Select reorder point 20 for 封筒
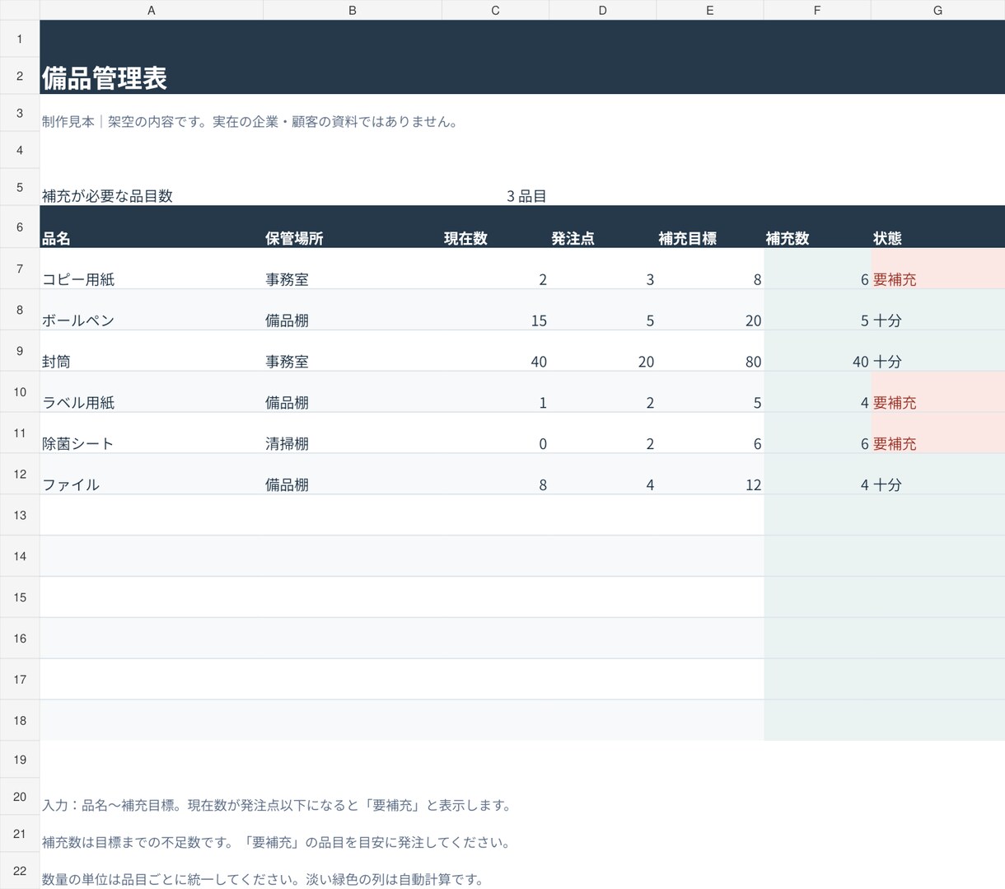Viewport: 1005px width, 889px height. coord(602,351)
